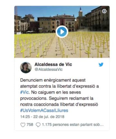Screen dimensions: 116x139
Task: Click the 758 likes count
Action: click(x=30, y=125)
